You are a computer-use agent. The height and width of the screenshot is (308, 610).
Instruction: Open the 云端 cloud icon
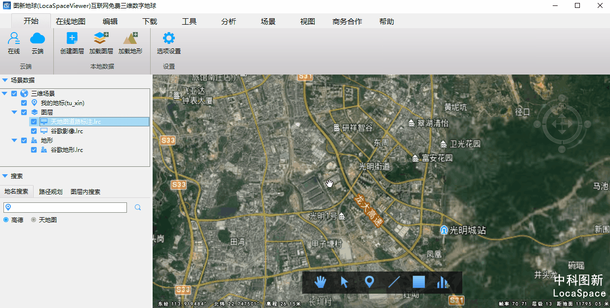[x=38, y=38]
